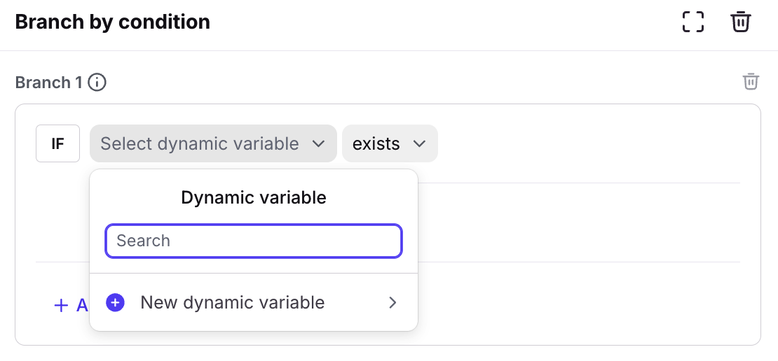Viewport: 778px width, 361px height.
Task: Show the Branch 1 info tooltip
Action: pyautogui.click(x=97, y=83)
